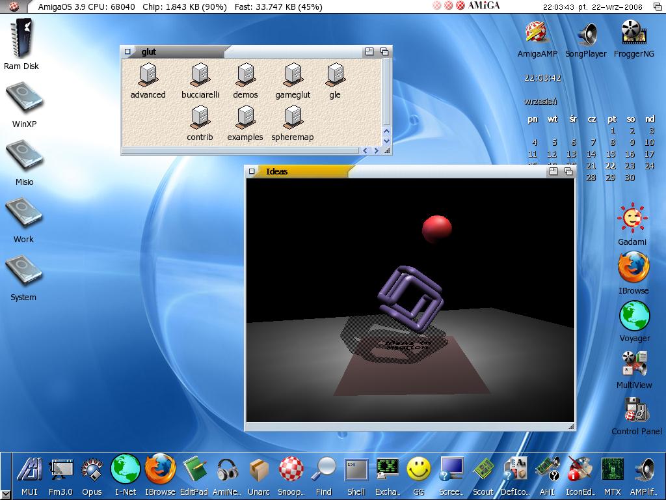Click day 22 in the calendar
666x500 pixels.
pos(610,166)
